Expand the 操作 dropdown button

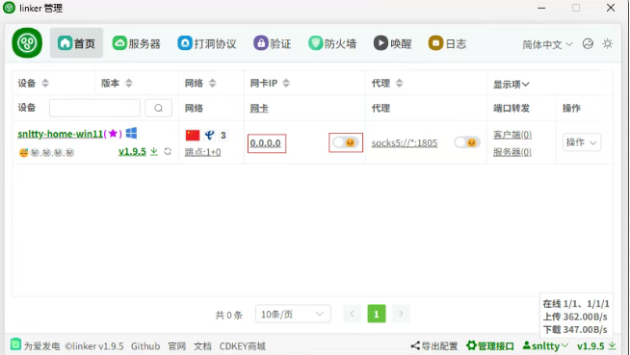pyautogui.click(x=582, y=142)
